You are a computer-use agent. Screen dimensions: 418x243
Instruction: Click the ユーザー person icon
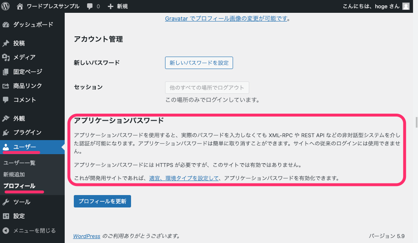tap(6, 147)
